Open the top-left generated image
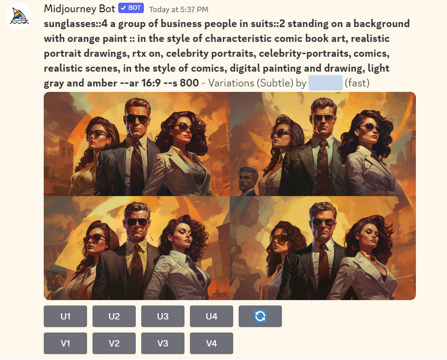 coord(137,144)
